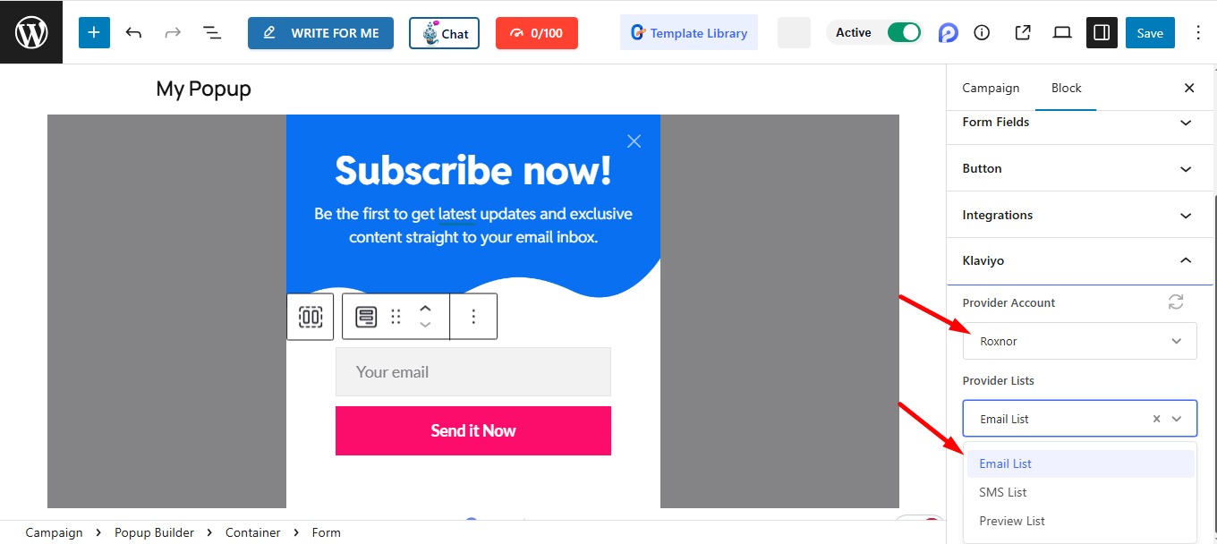The height and width of the screenshot is (544, 1217).
Task: Click Popup Builder in the breadcrumb
Action: click(x=154, y=532)
